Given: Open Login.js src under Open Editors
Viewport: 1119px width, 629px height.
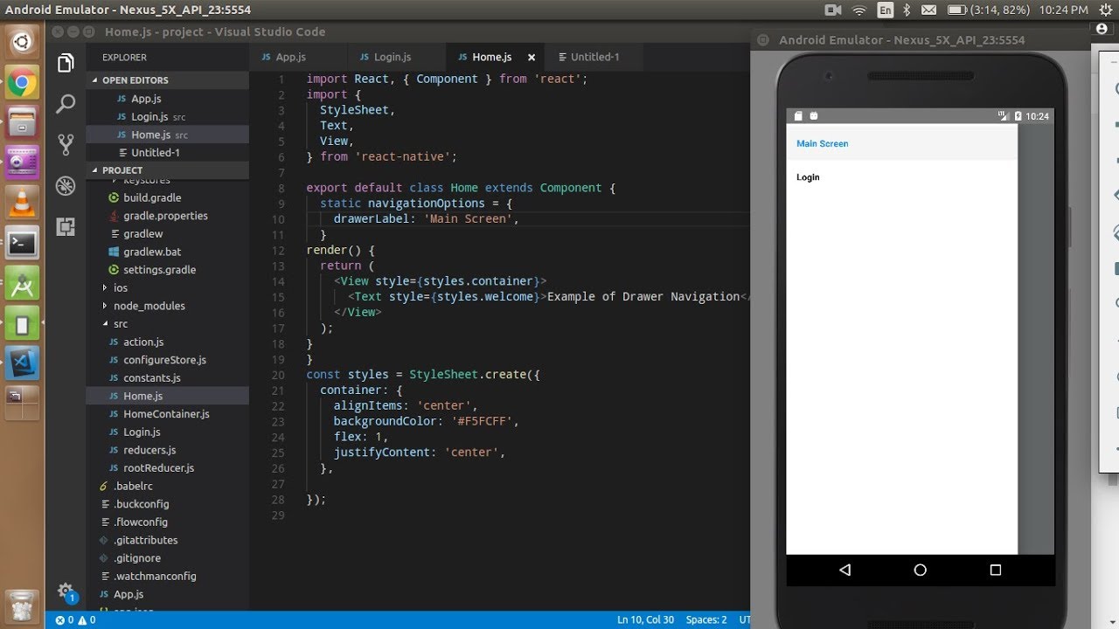Looking at the screenshot, I should (167, 116).
